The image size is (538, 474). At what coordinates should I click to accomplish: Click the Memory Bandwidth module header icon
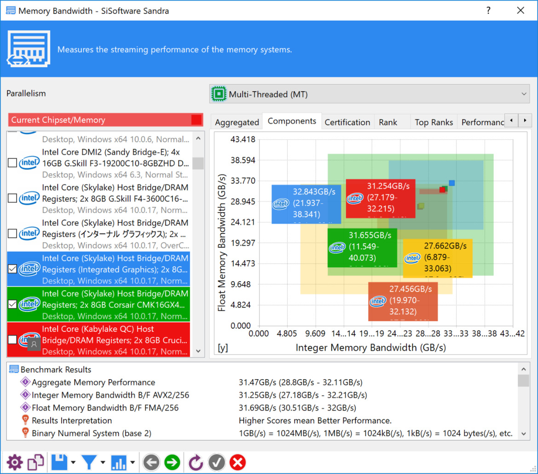[x=29, y=49]
